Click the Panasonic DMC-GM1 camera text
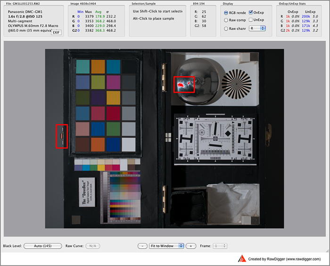 point(25,12)
